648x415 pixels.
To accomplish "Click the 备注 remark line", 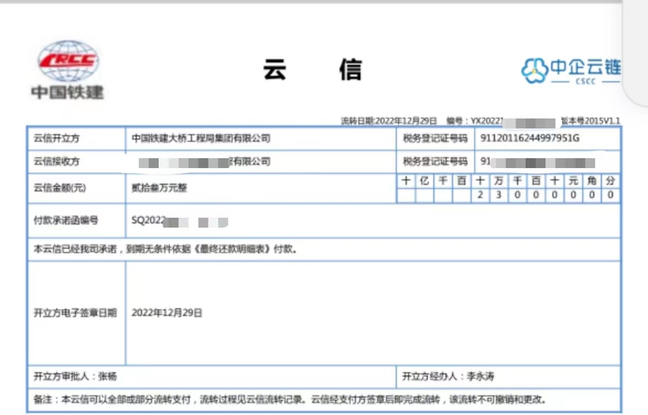I will click(324, 399).
